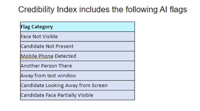Image resolution: width=200 pixels, height=111 pixels.
Task: Click the word Detected in the table
Action: click(x=65, y=56)
